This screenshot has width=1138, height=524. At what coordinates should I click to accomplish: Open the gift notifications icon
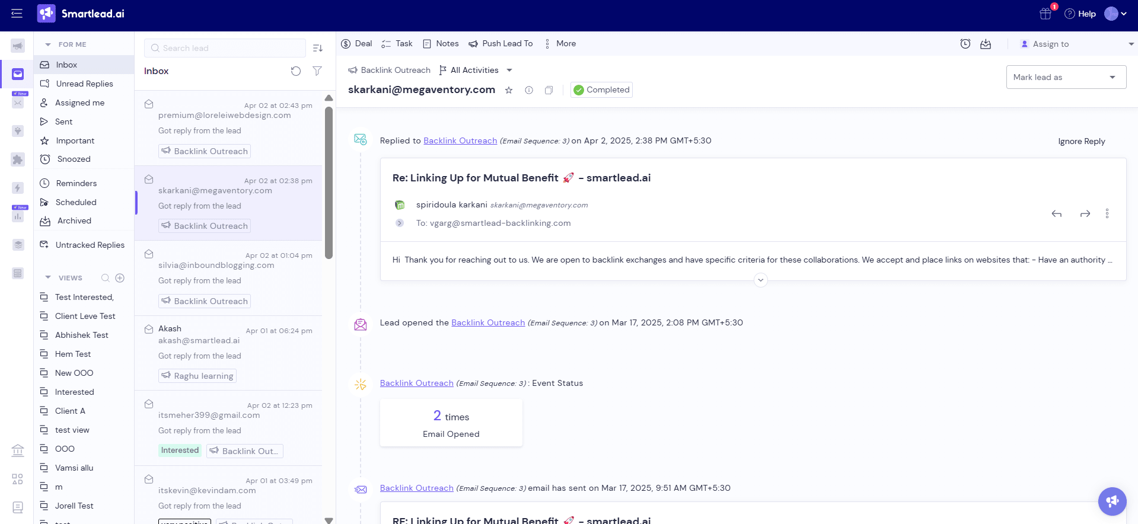pyautogui.click(x=1045, y=14)
